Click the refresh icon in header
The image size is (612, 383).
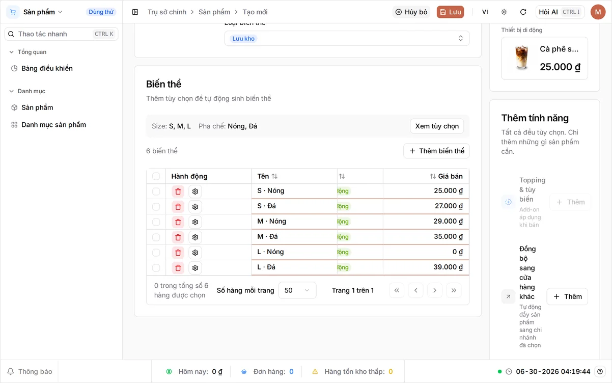(523, 12)
